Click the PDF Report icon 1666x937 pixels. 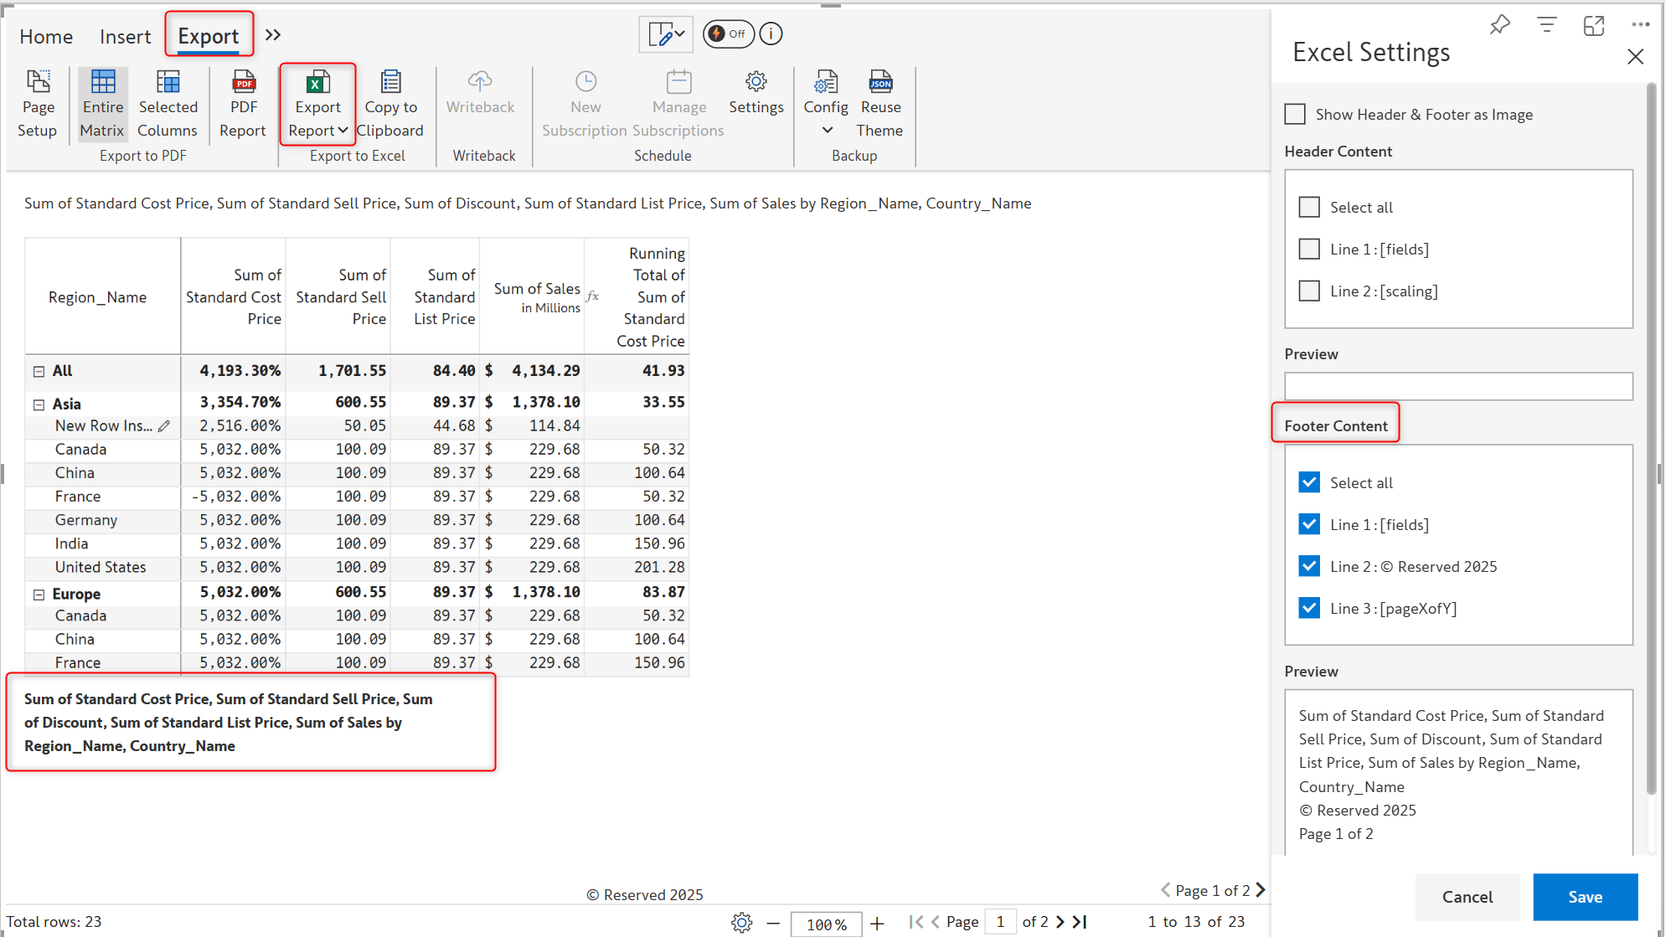click(243, 83)
